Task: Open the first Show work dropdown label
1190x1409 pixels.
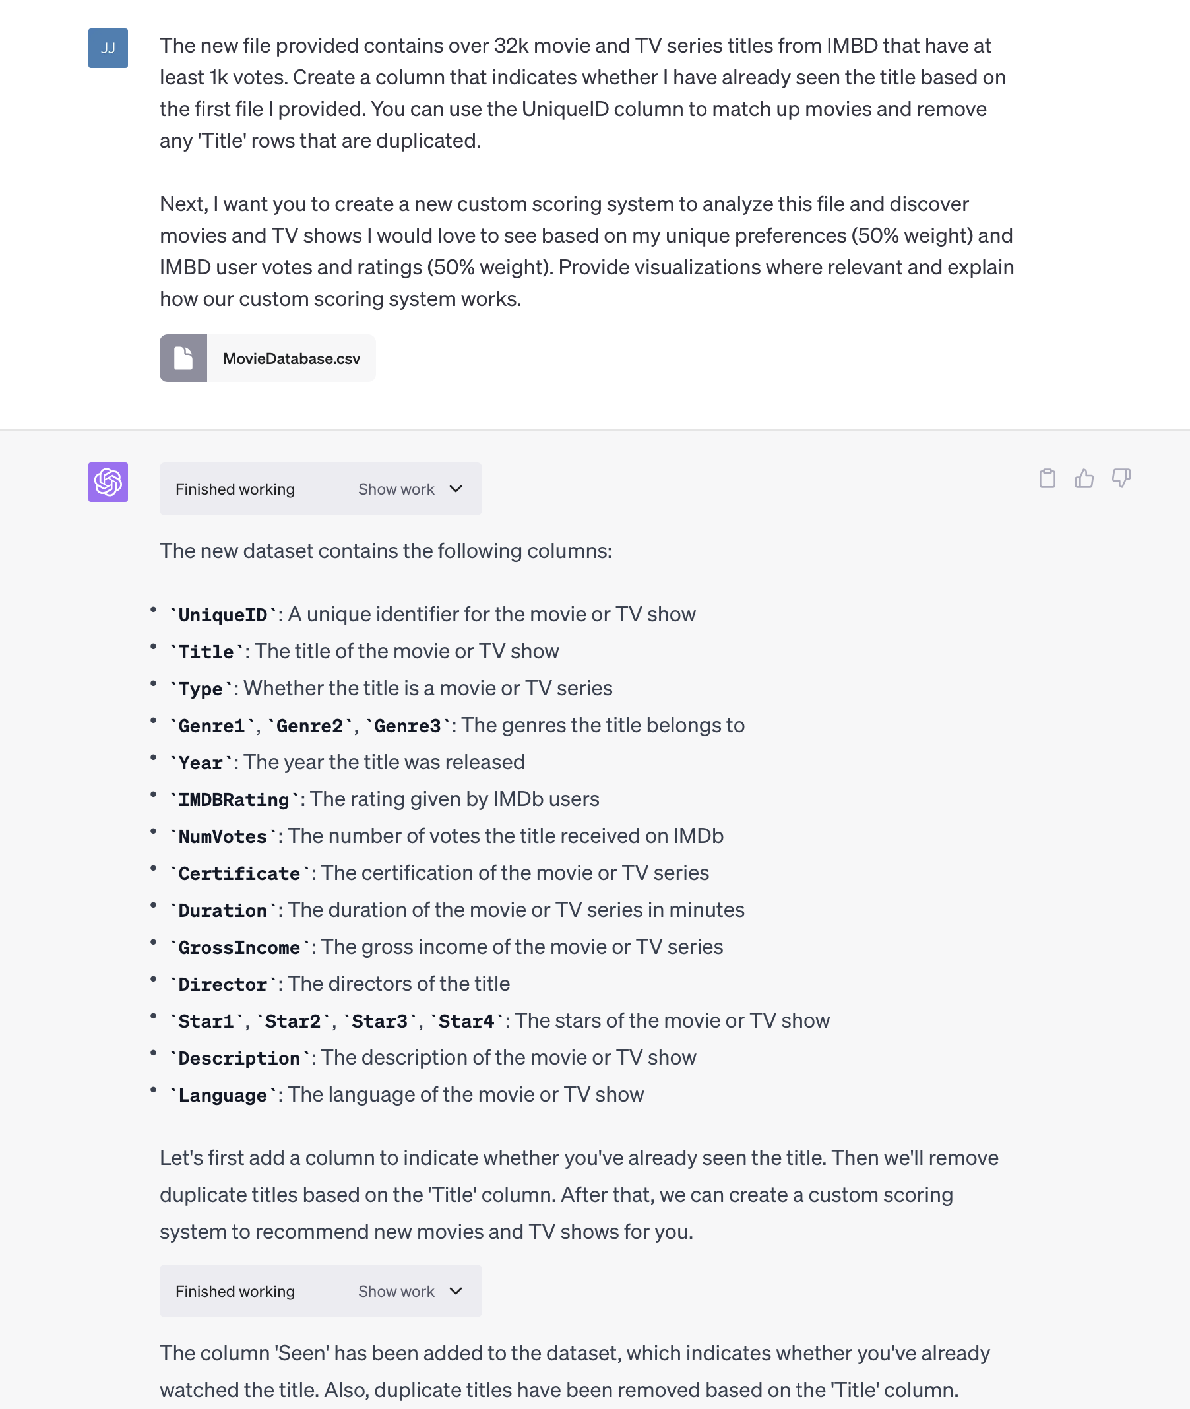Action: coord(396,489)
